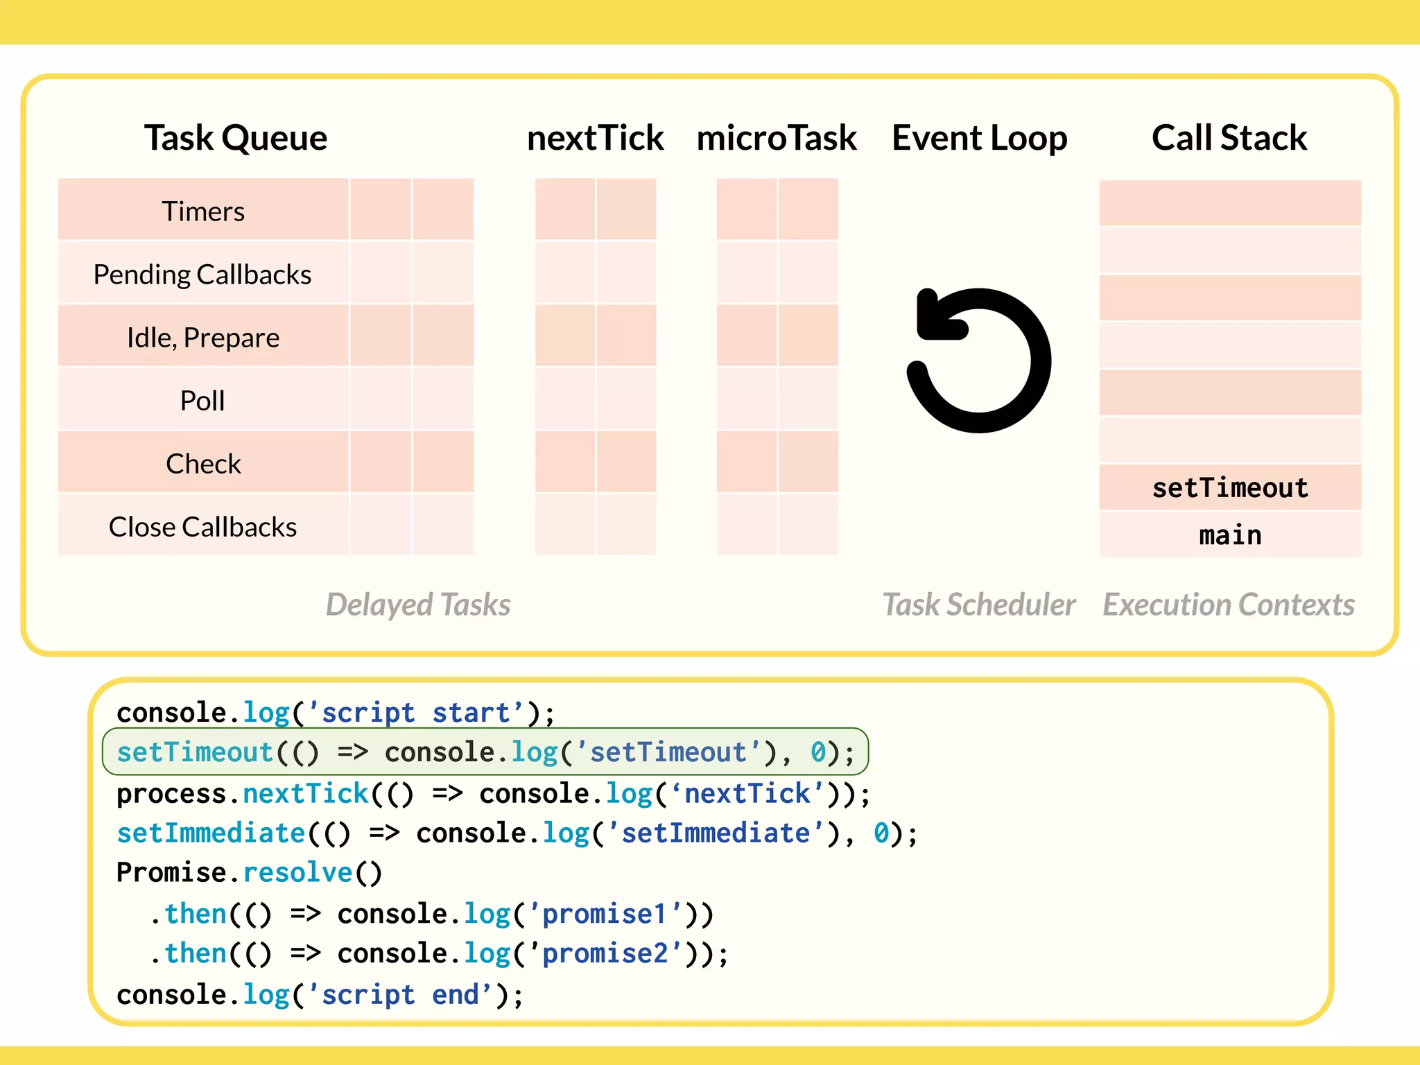Click the process.nextTick code line
This screenshot has width=1420, height=1065.
pos(492,793)
